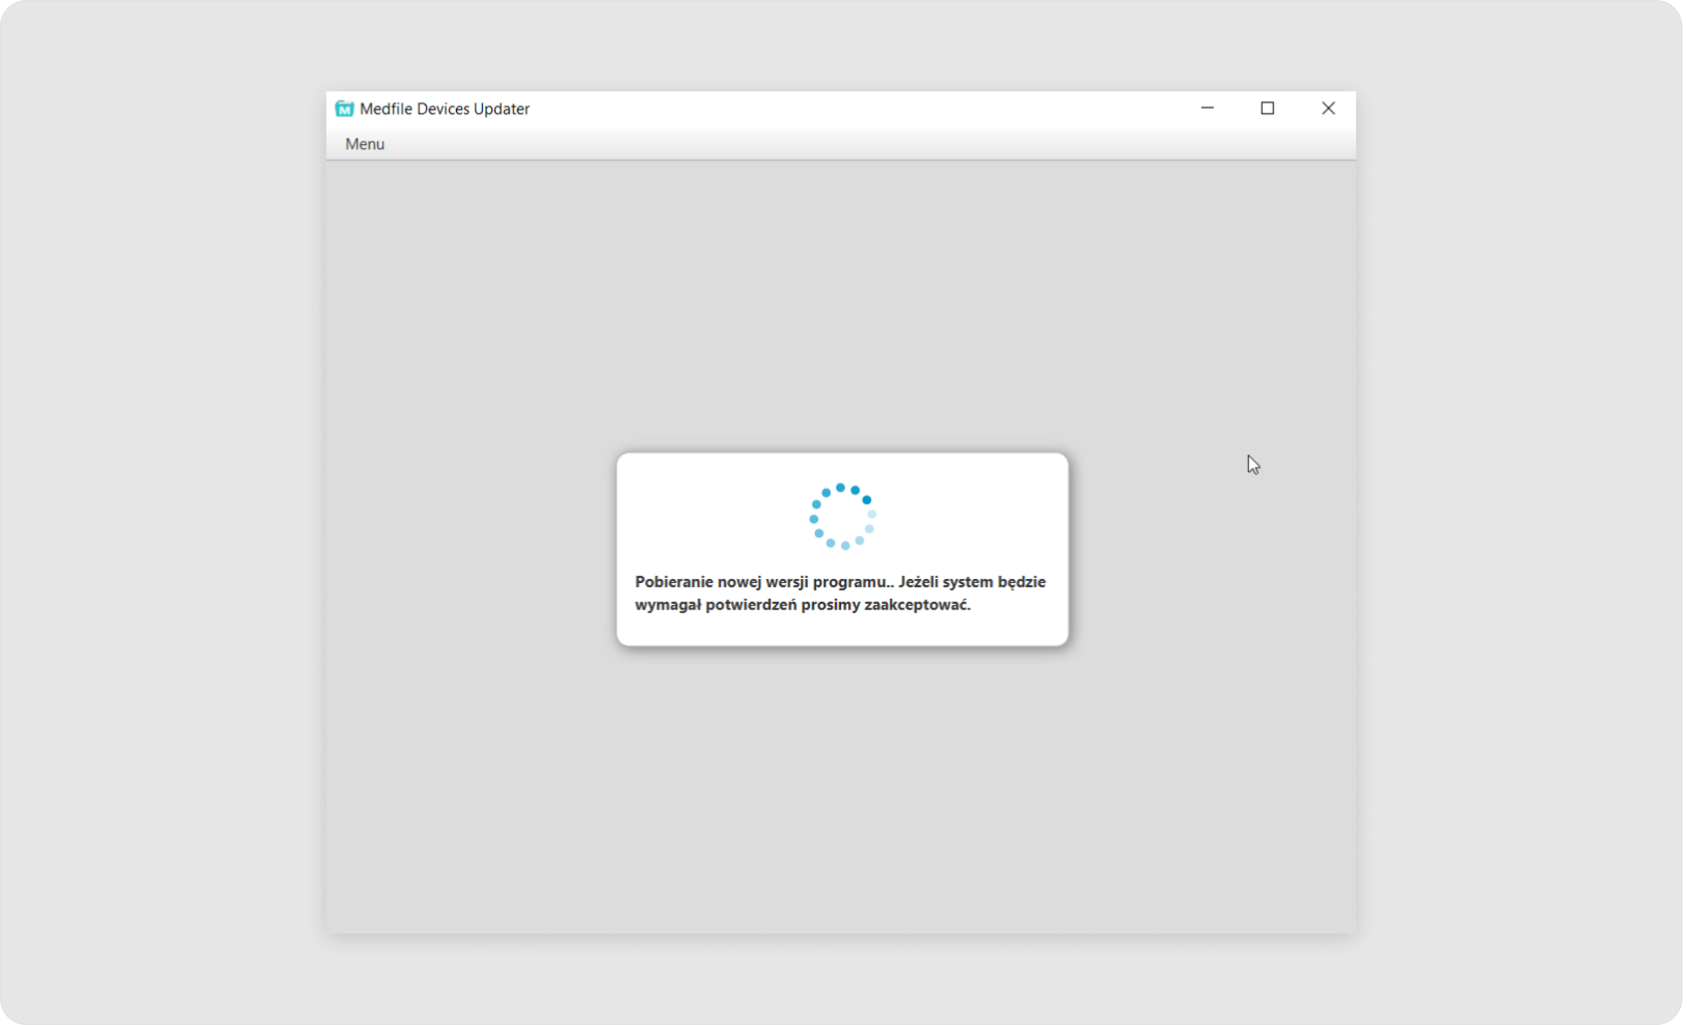1687x1025 pixels.
Task: Click the 'Medfile Devices Updater' window title text
Action: pyautogui.click(x=444, y=109)
